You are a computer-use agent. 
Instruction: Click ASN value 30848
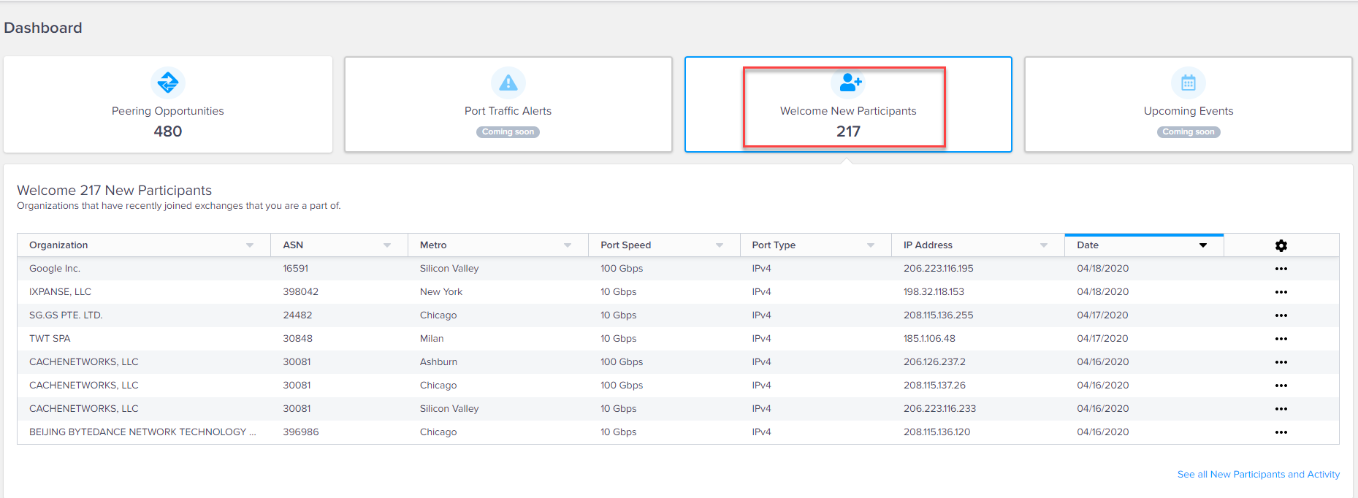point(298,339)
